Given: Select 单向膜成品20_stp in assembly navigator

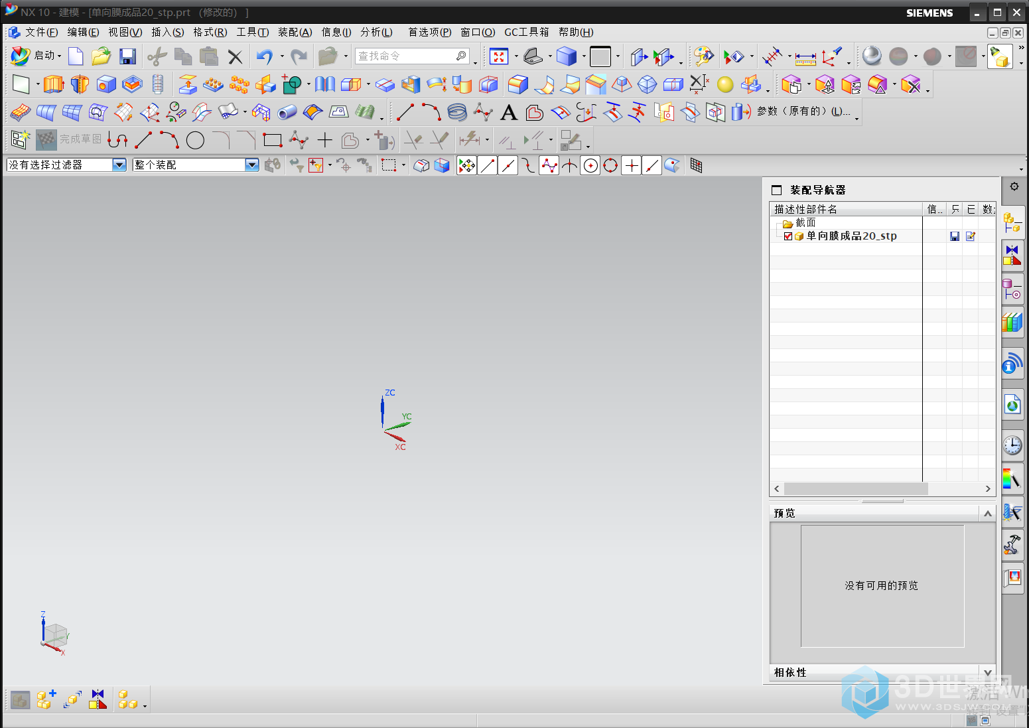Looking at the screenshot, I should point(851,236).
